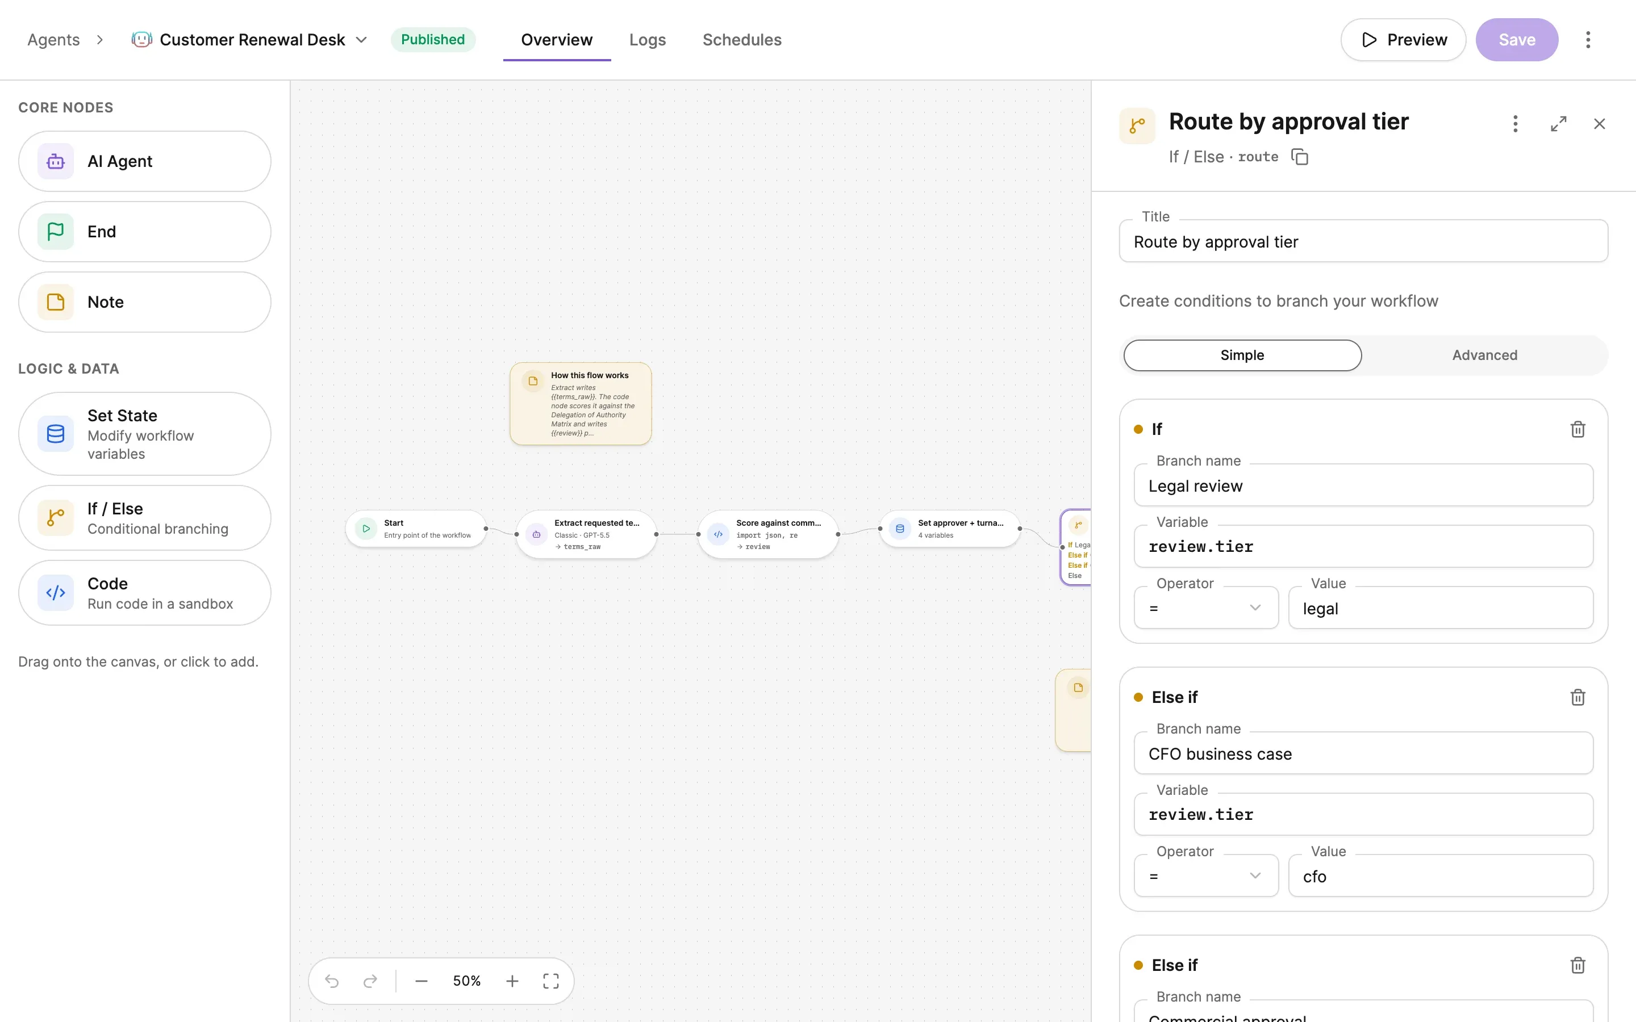
Task: Expand the node settings panel
Action: tap(1558, 124)
